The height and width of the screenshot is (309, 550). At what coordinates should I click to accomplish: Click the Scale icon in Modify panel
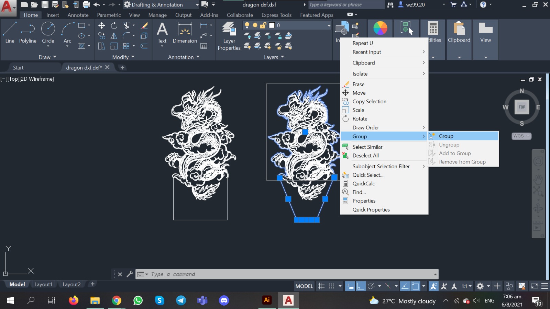114,46
